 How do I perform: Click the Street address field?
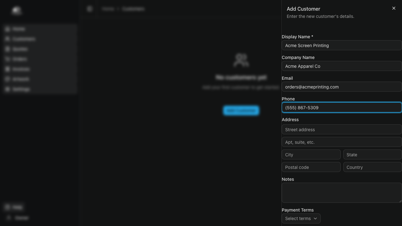(x=341, y=130)
